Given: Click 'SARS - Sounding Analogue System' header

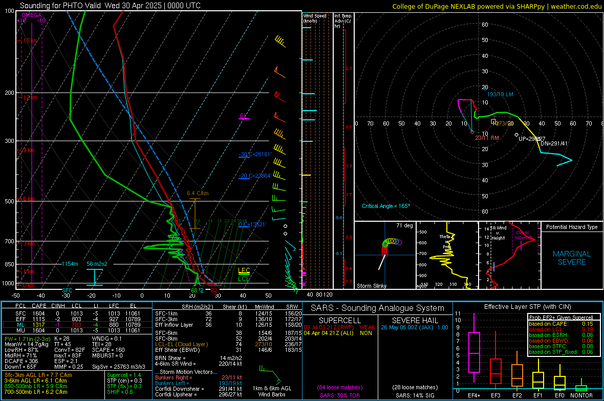Looking at the screenshot, I should [x=378, y=308].
